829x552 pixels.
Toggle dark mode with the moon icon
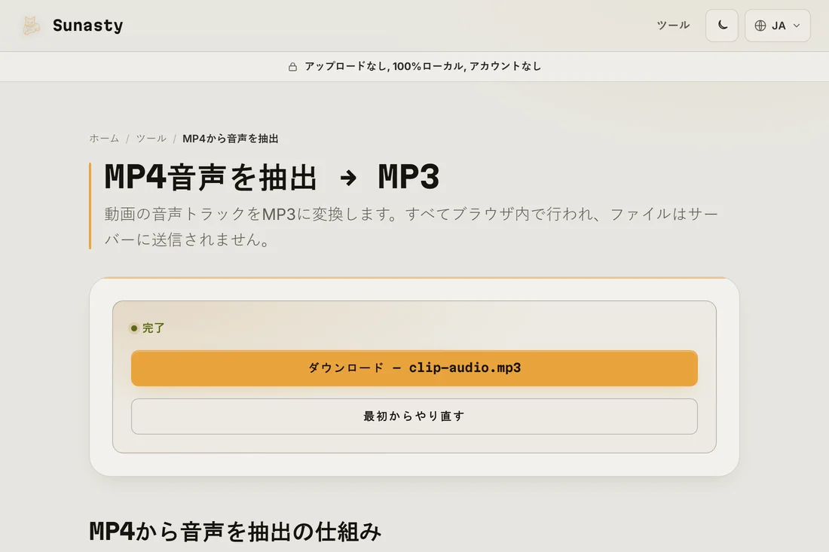click(722, 26)
